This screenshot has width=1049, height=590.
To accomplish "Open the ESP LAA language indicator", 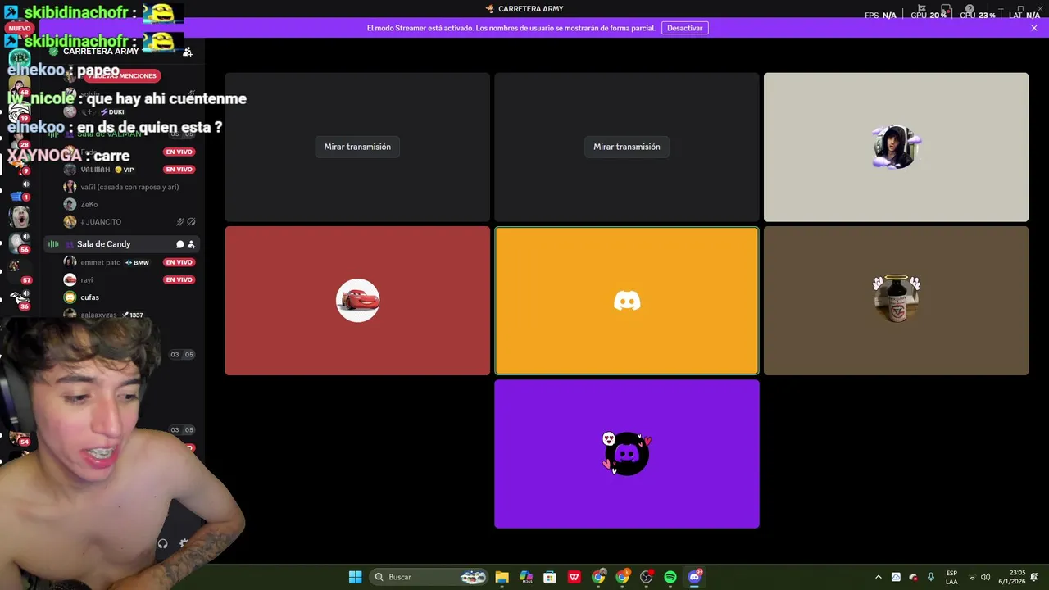I will pos(951,577).
